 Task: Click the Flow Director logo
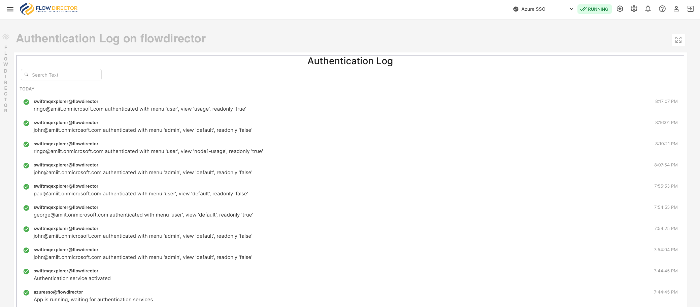(x=49, y=9)
